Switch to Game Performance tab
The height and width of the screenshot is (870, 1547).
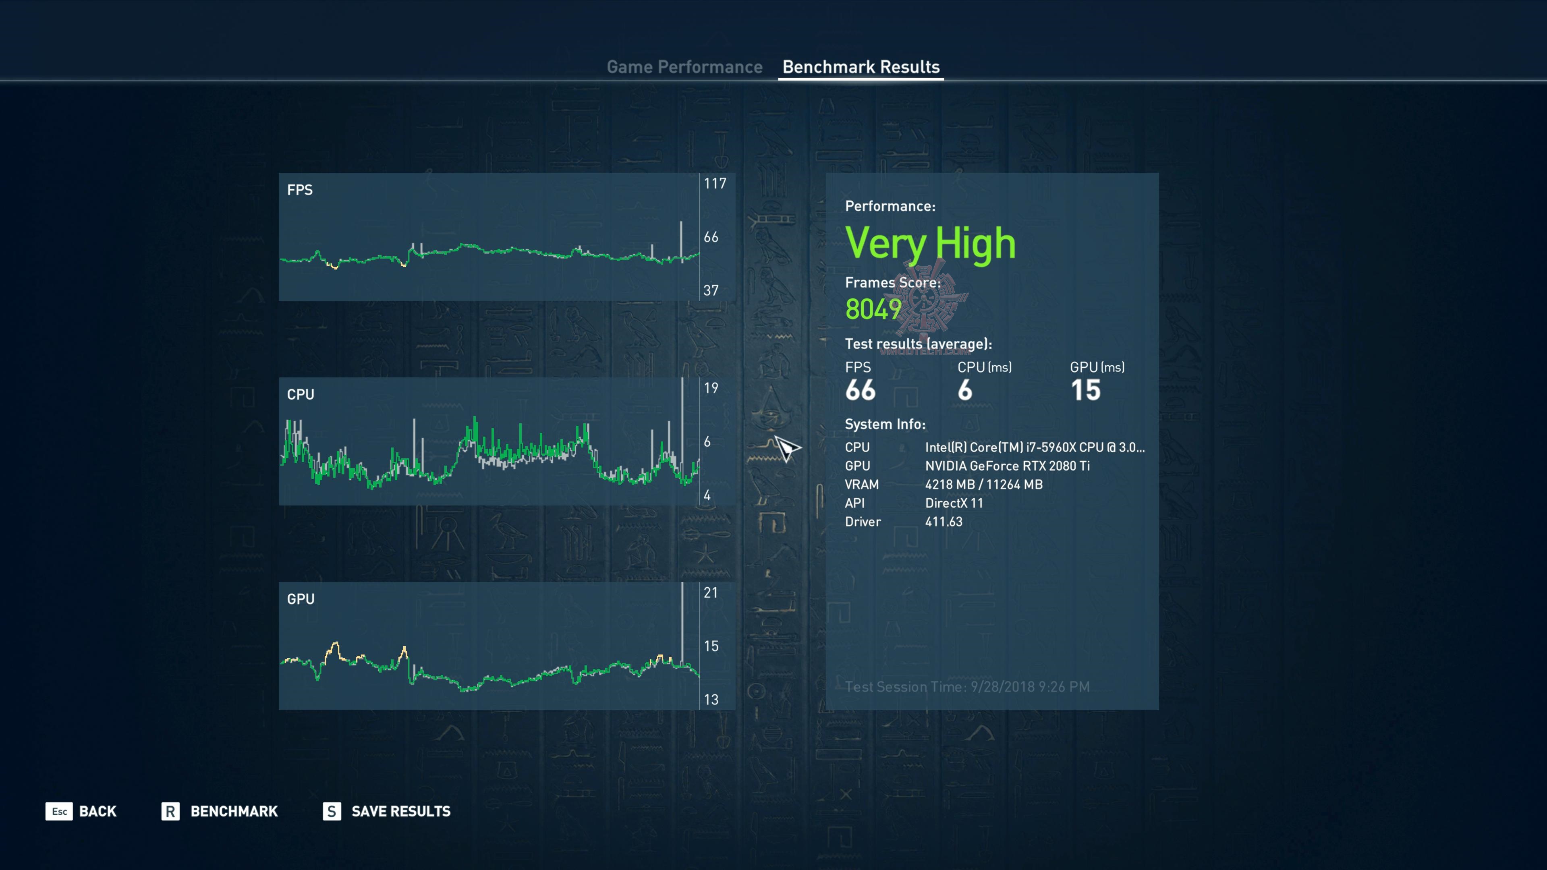pyautogui.click(x=684, y=66)
